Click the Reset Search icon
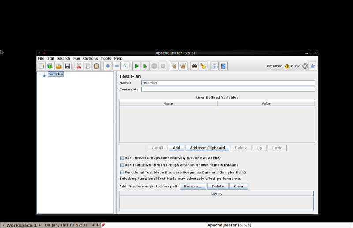This screenshot has width=353, height=228. (203, 66)
